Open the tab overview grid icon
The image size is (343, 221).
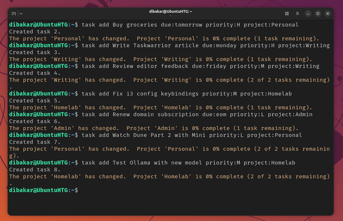point(287,14)
